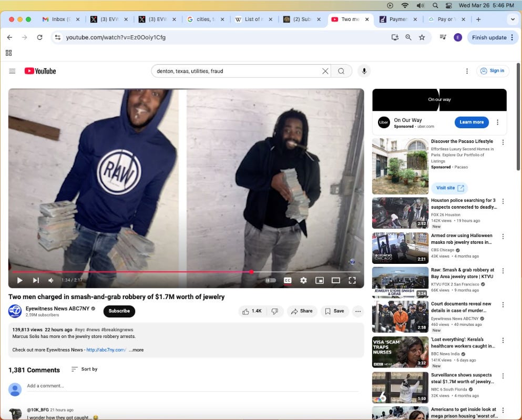The image size is (522, 420).
Task: Open Armed crew Halloween masks video
Action: tap(400, 248)
